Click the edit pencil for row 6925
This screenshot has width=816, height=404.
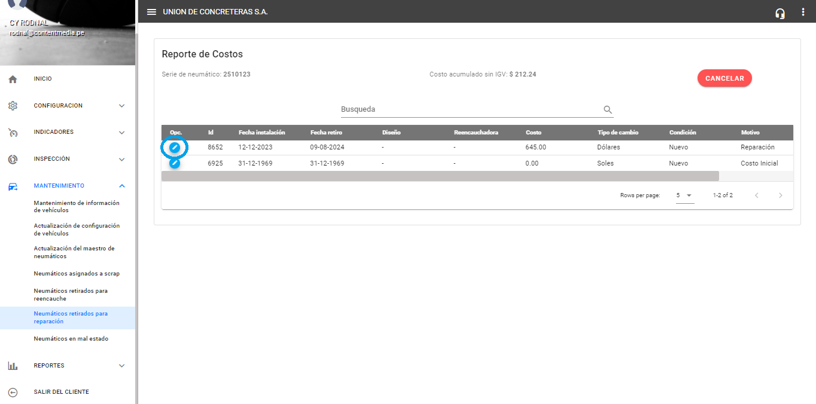(x=175, y=163)
